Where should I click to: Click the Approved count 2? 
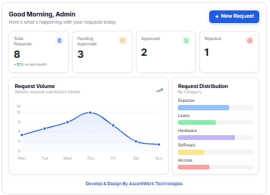pos(144,52)
